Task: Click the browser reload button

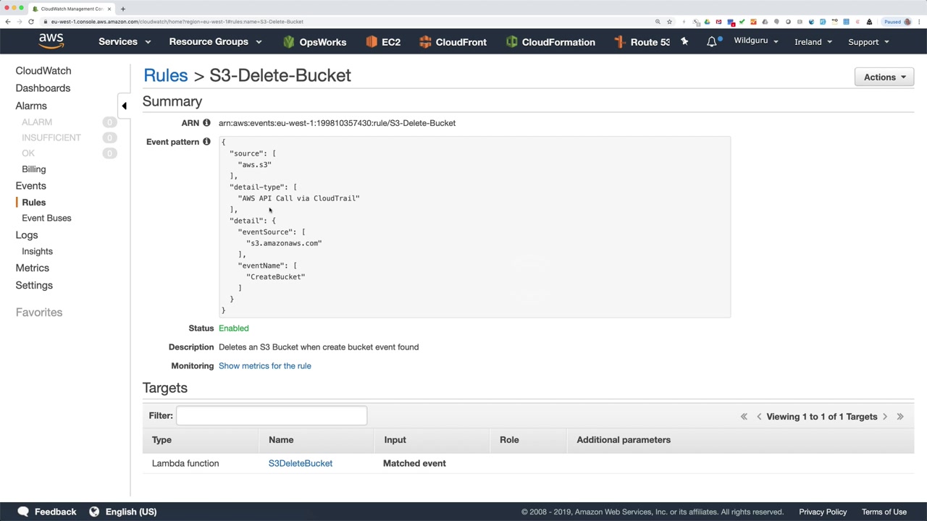Action: click(x=31, y=22)
